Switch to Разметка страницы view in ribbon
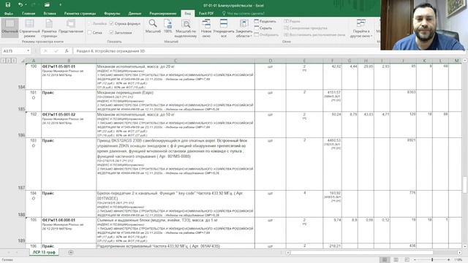Screen dimensions: 468x263 pos(49,28)
